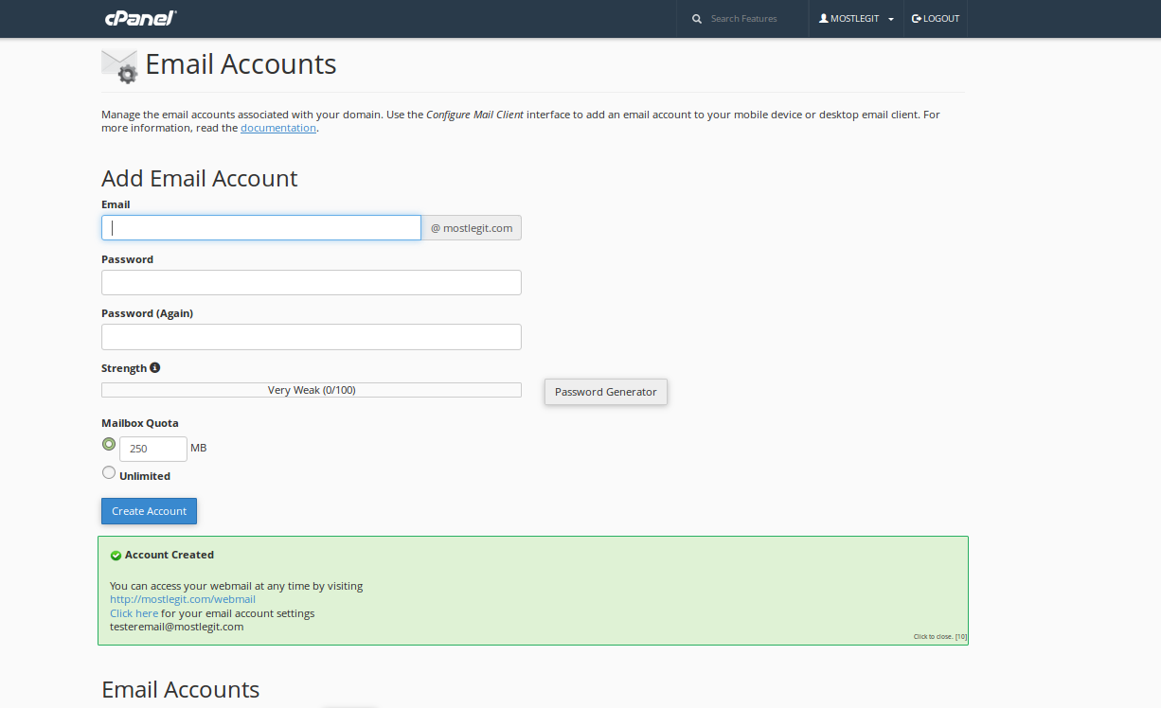Open the documentation link

coord(278,128)
